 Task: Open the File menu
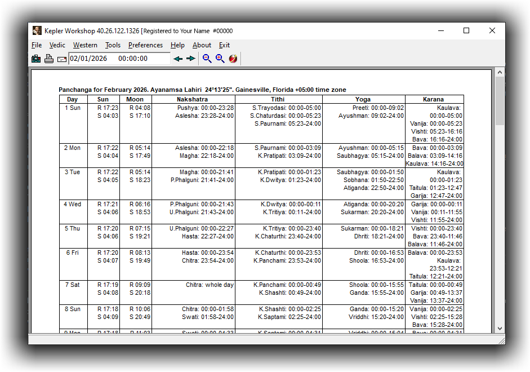click(x=37, y=45)
